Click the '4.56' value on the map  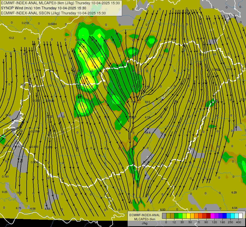tap(33, 209)
